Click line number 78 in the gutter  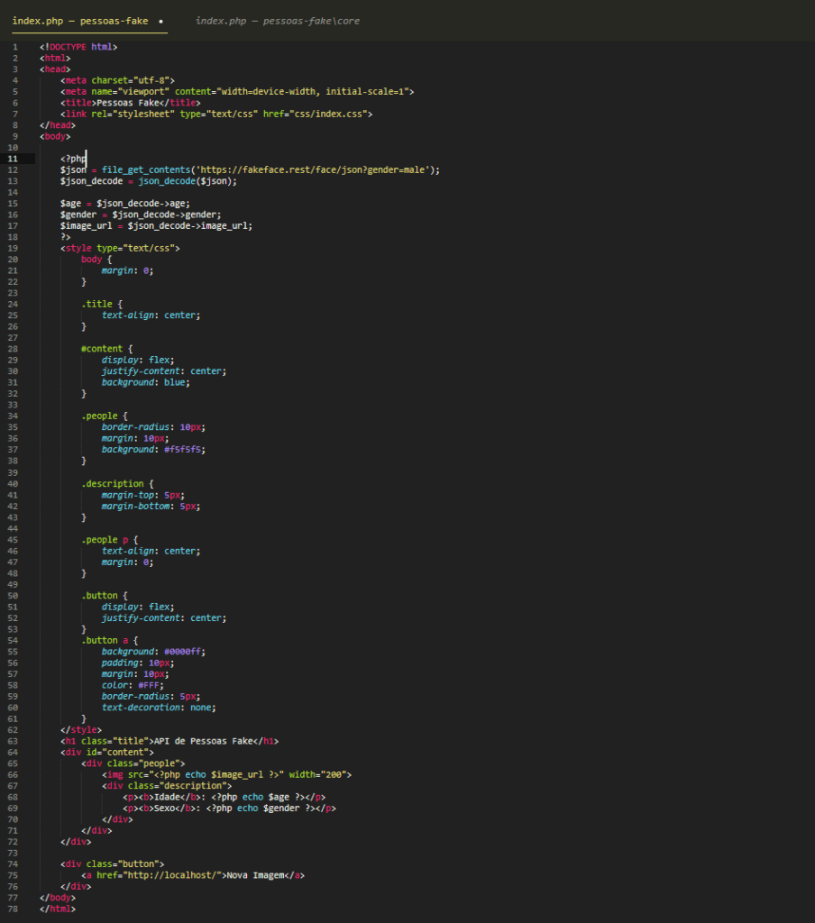point(14,909)
